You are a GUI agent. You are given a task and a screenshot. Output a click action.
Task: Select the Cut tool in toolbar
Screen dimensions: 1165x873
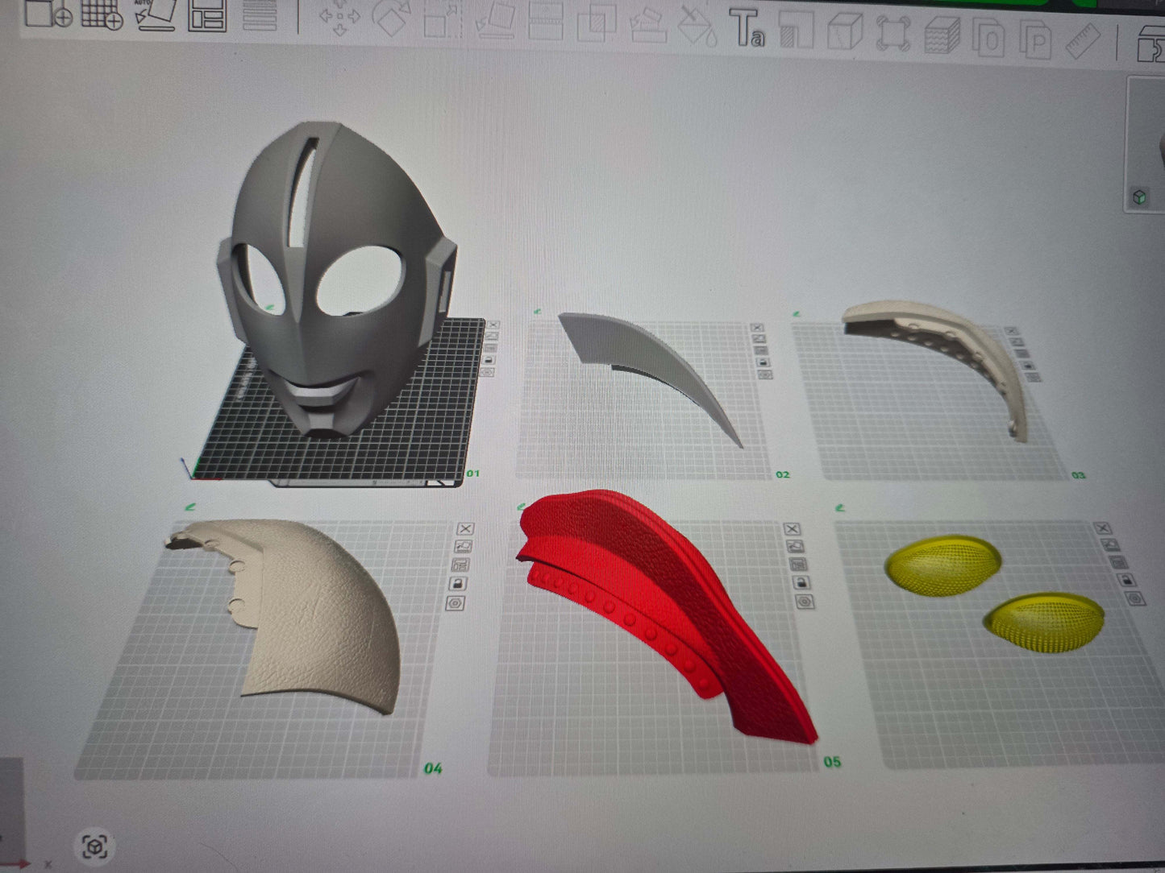coord(546,22)
